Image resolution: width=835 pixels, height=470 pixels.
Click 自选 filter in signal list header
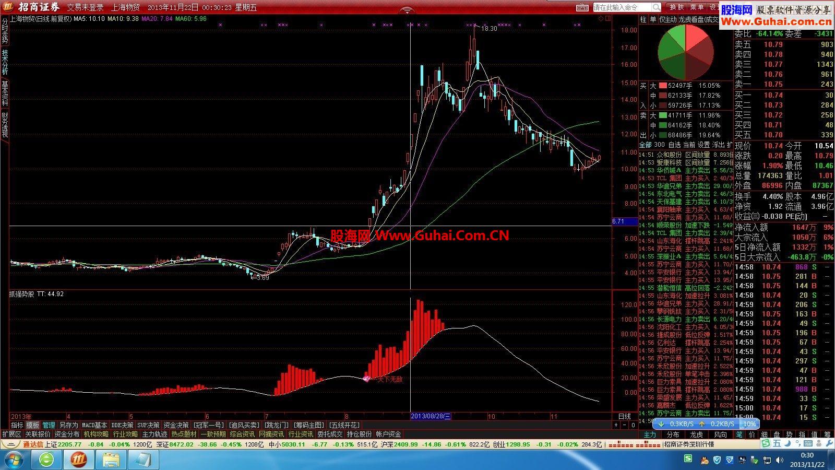(674, 145)
